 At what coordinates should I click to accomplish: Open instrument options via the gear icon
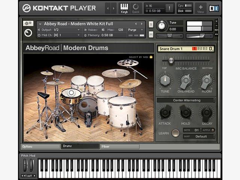pyautogui.click(x=28, y=23)
